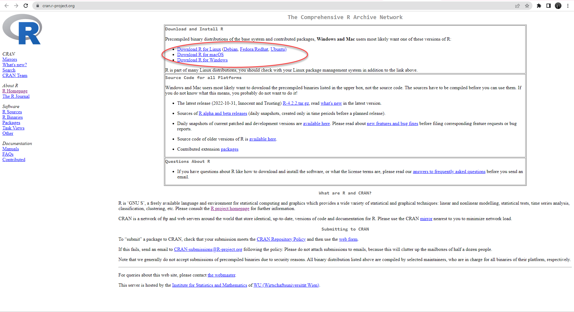This screenshot has height=312, width=574.
Task: Open the FAQs documentation link
Action: click(8, 154)
